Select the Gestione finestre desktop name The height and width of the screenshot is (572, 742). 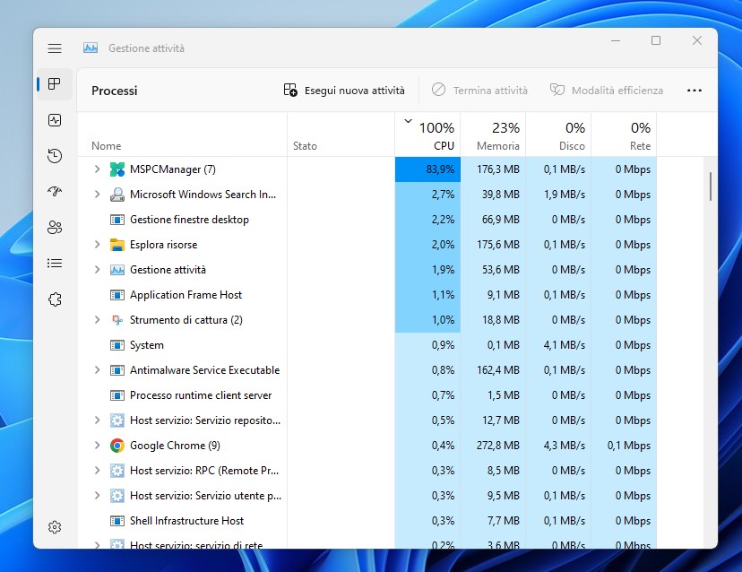189,220
